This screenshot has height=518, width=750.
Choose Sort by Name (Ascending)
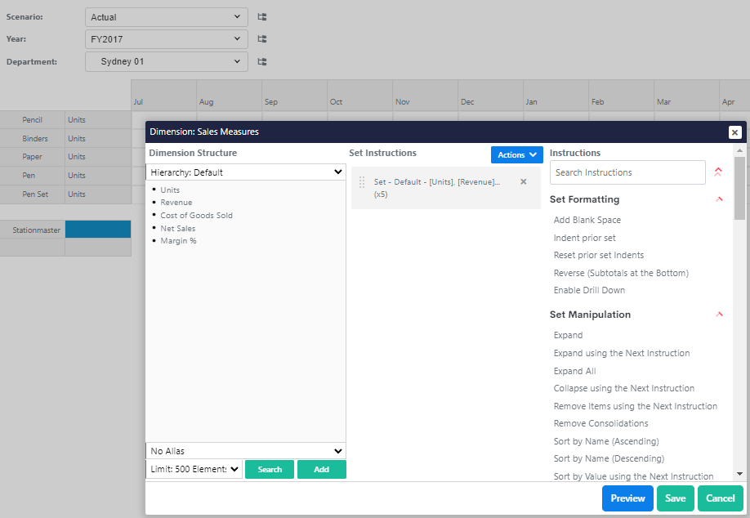pyautogui.click(x=608, y=441)
